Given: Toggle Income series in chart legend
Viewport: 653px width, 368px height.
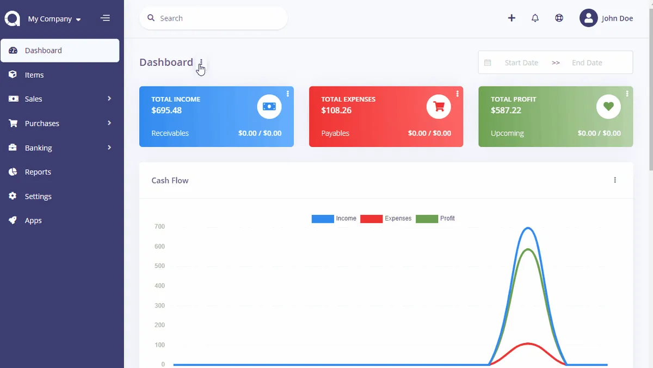Looking at the screenshot, I should click(x=334, y=218).
